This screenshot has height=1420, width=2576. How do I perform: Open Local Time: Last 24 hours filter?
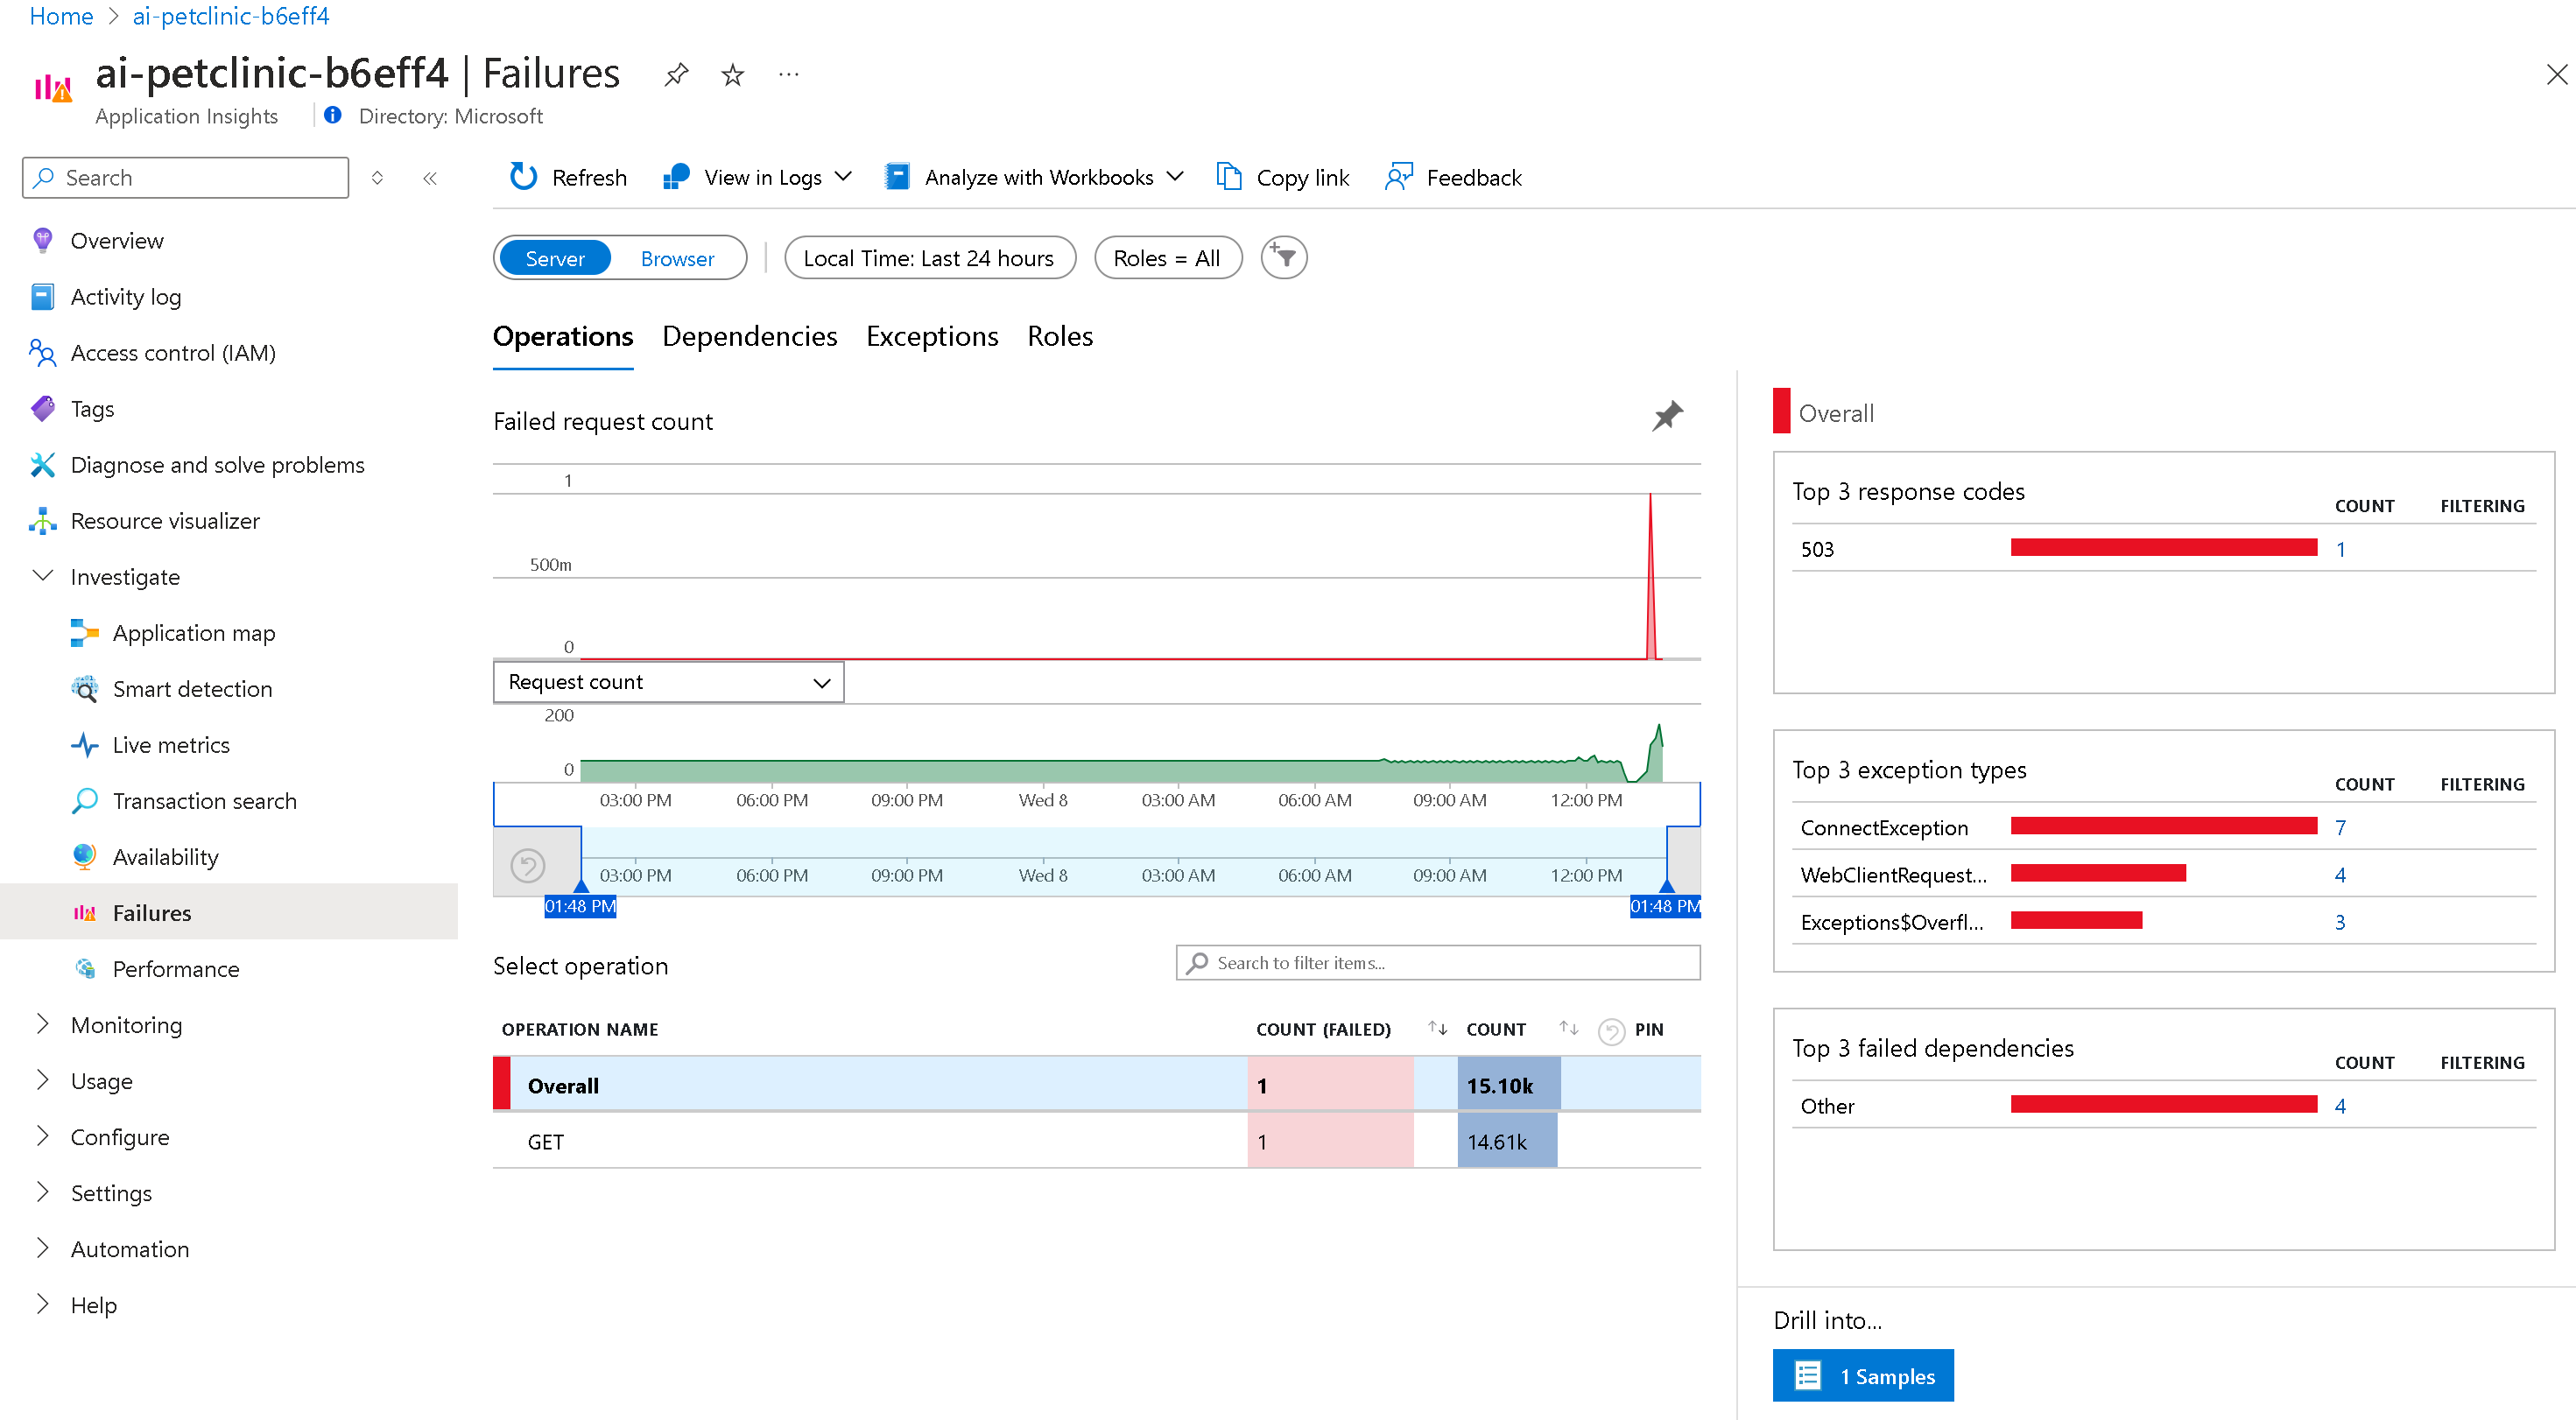(x=929, y=258)
